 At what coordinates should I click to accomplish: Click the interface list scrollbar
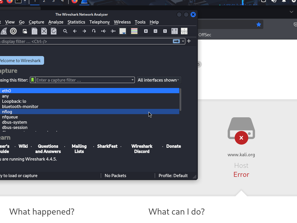[x=180, y=100]
